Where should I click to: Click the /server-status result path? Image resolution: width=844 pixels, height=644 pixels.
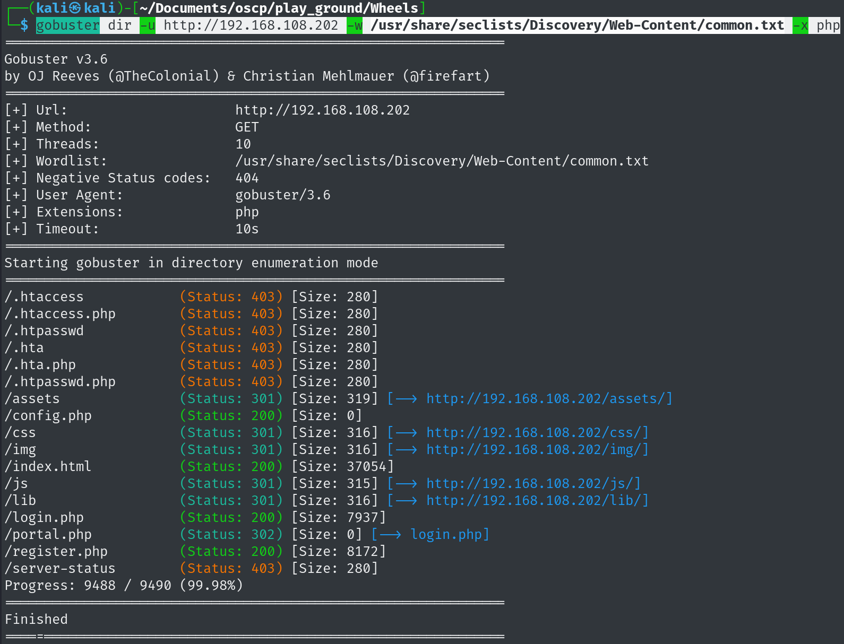[60, 568]
